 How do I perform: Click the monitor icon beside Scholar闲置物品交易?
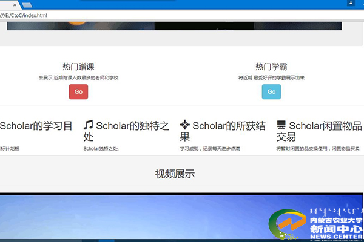click(281, 126)
